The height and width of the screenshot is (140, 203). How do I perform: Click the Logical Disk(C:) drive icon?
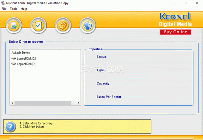[x=14, y=59]
